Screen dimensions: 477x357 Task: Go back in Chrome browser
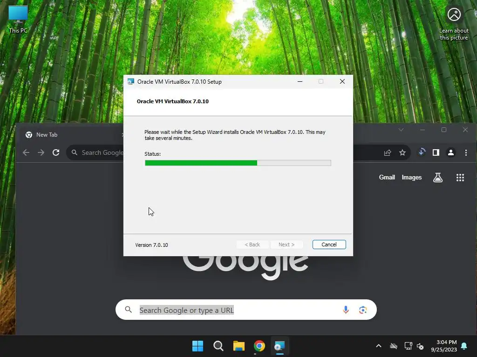coord(26,152)
